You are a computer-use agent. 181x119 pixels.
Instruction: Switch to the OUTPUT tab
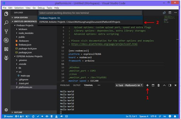click(77, 85)
